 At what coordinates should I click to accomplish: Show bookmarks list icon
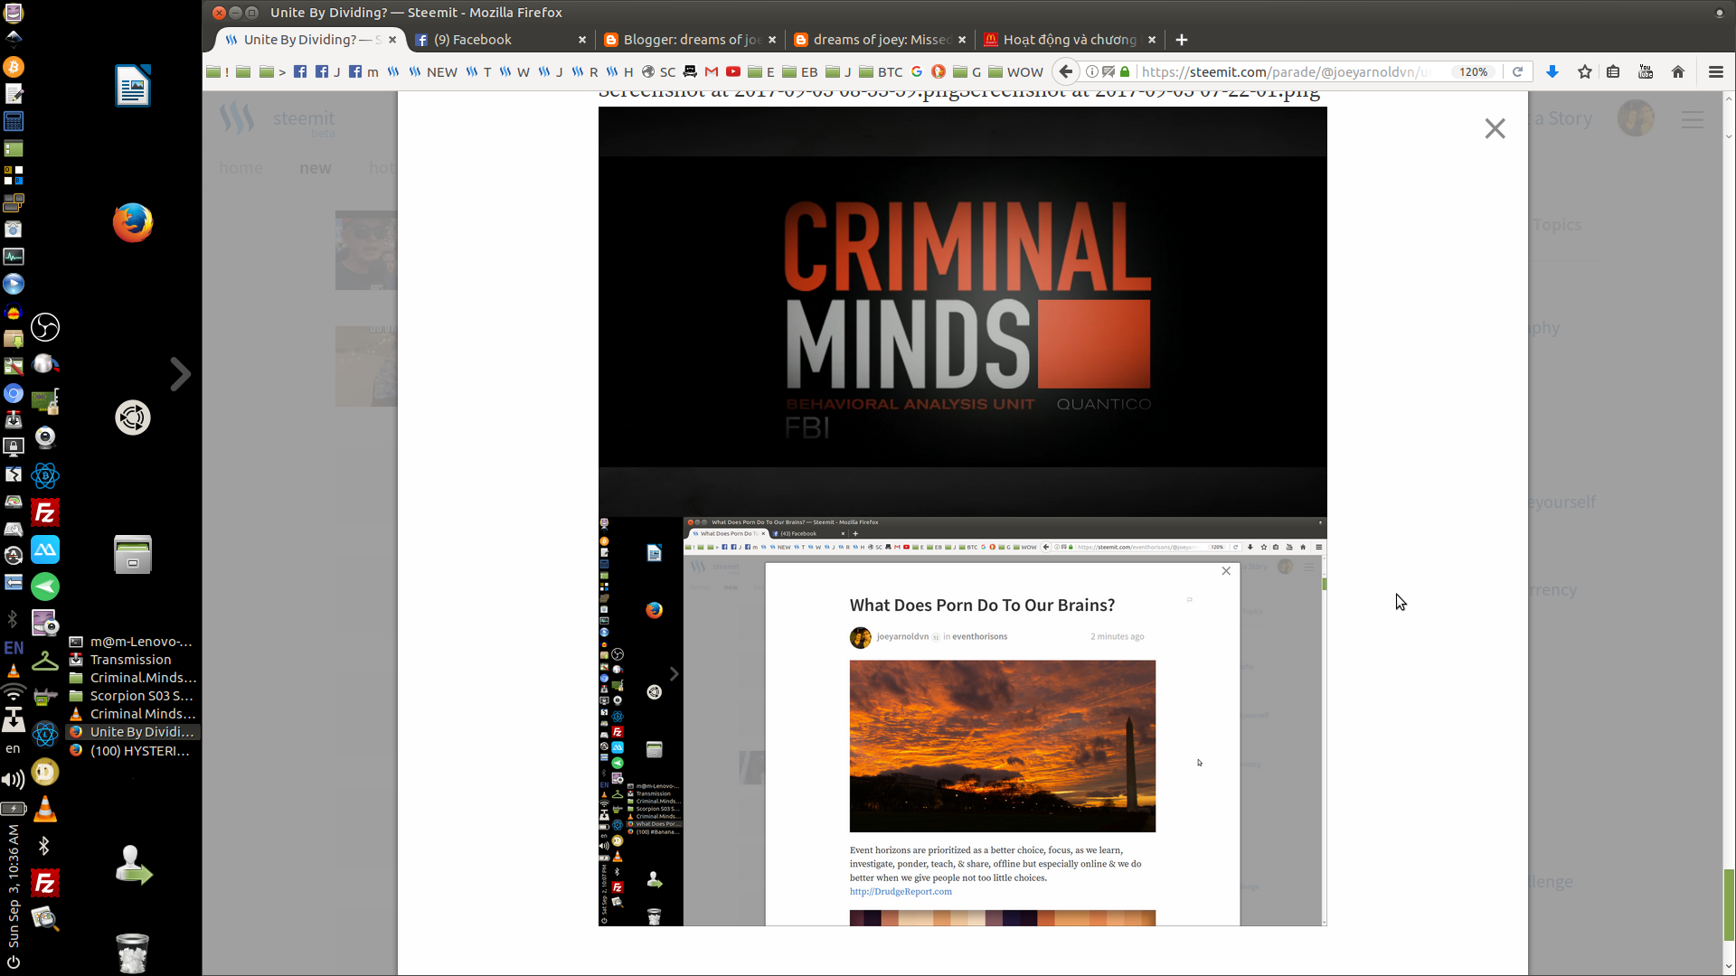[1613, 71]
